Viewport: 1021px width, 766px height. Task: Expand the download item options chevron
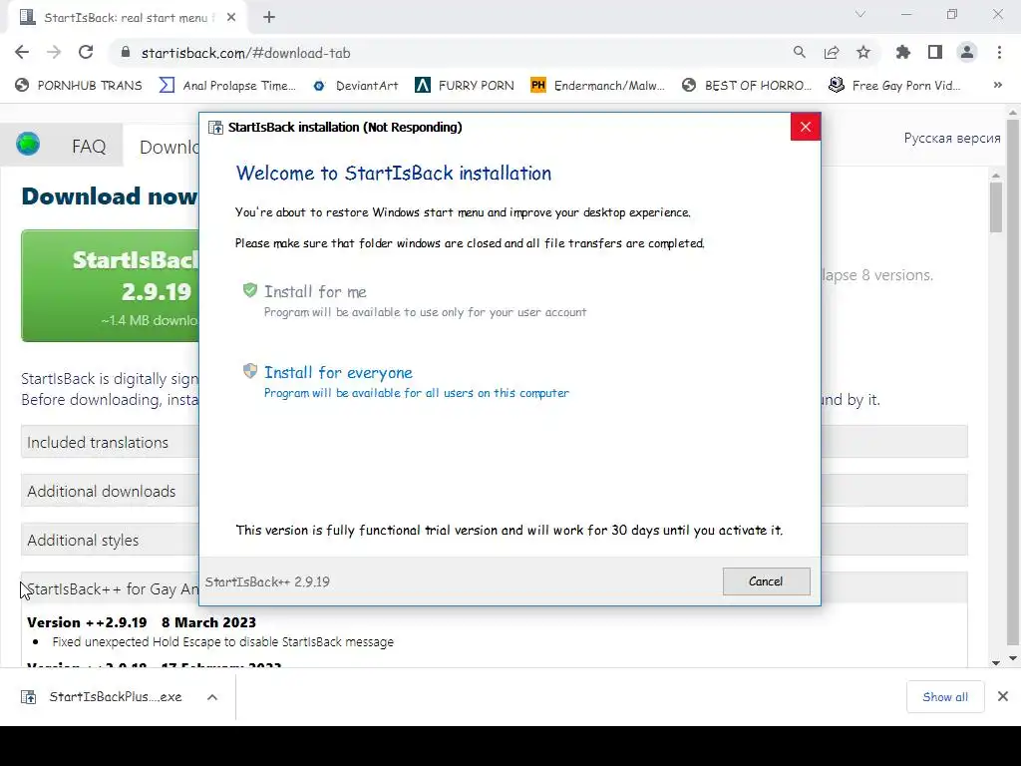click(x=212, y=697)
